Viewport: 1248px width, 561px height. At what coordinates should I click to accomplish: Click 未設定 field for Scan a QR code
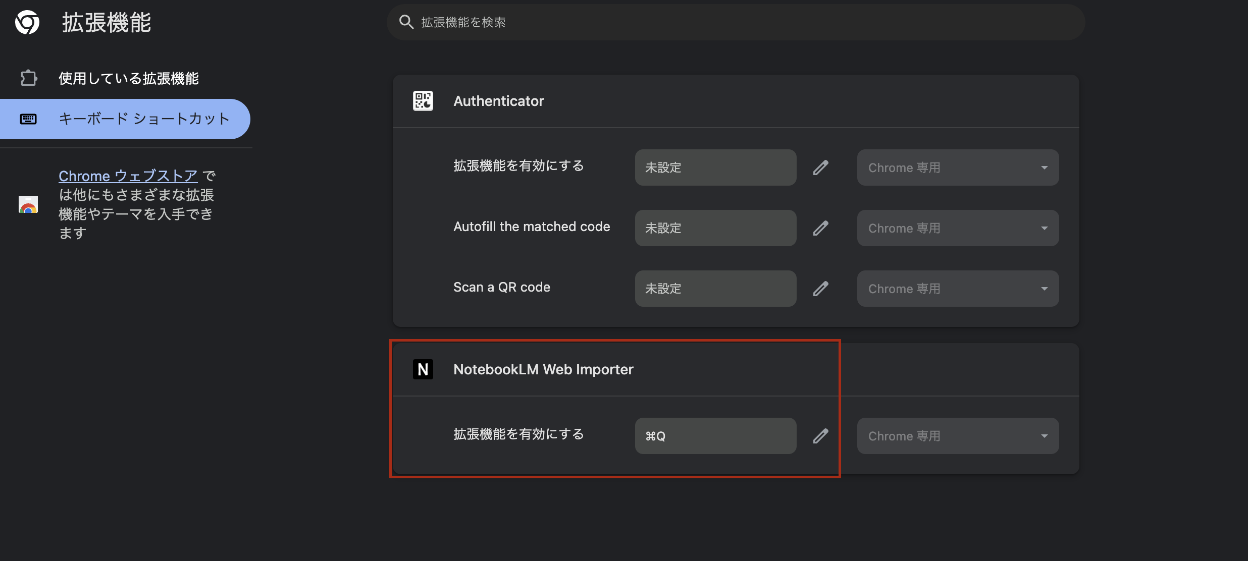point(715,289)
